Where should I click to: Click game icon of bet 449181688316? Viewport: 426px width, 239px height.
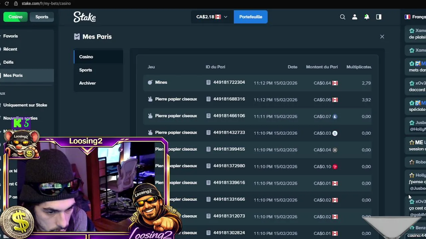150,99
